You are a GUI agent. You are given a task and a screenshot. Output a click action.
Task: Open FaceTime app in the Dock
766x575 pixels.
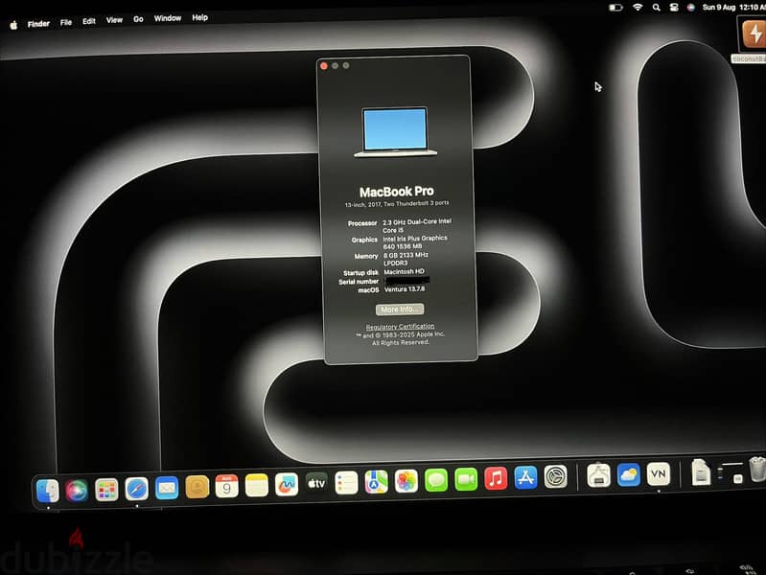pos(466,479)
